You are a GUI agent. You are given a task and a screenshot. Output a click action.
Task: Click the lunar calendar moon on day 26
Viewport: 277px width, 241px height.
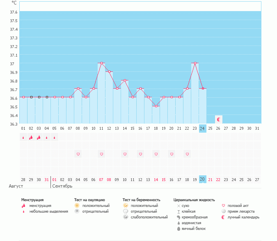click(x=219, y=119)
